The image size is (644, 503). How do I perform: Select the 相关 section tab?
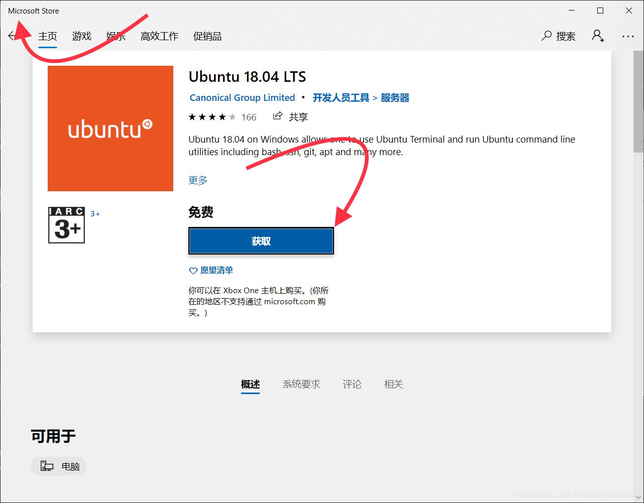394,384
